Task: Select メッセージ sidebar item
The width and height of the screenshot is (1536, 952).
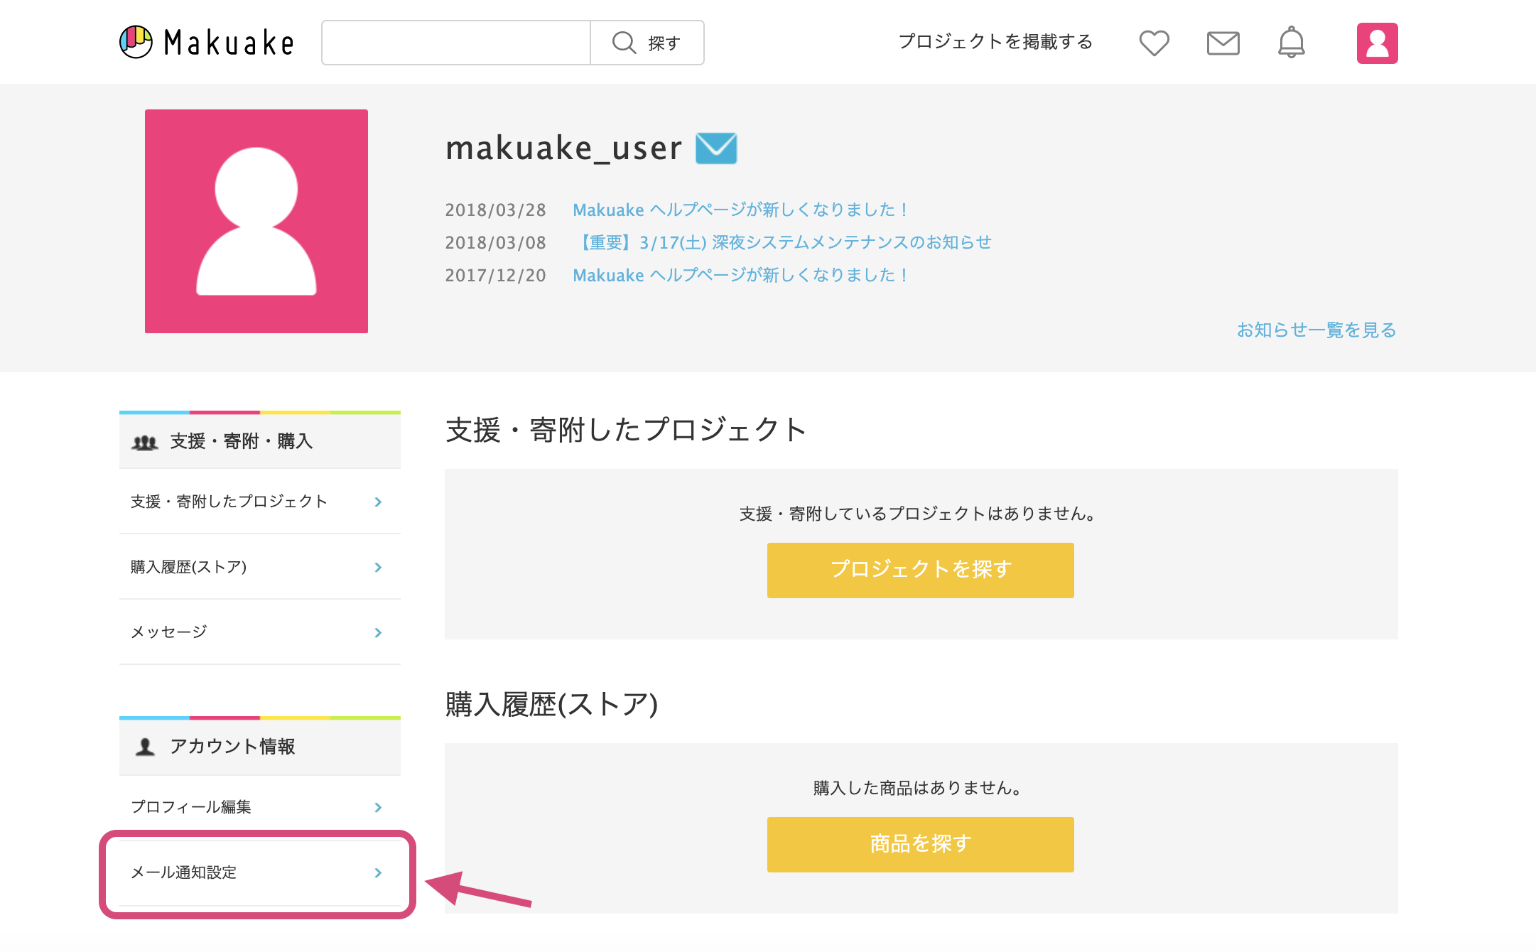Action: pyautogui.click(x=260, y=632)
